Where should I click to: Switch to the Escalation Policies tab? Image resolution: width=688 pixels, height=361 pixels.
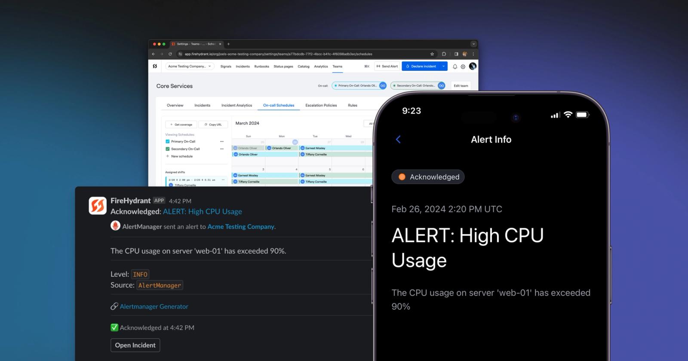coord(321,105)
